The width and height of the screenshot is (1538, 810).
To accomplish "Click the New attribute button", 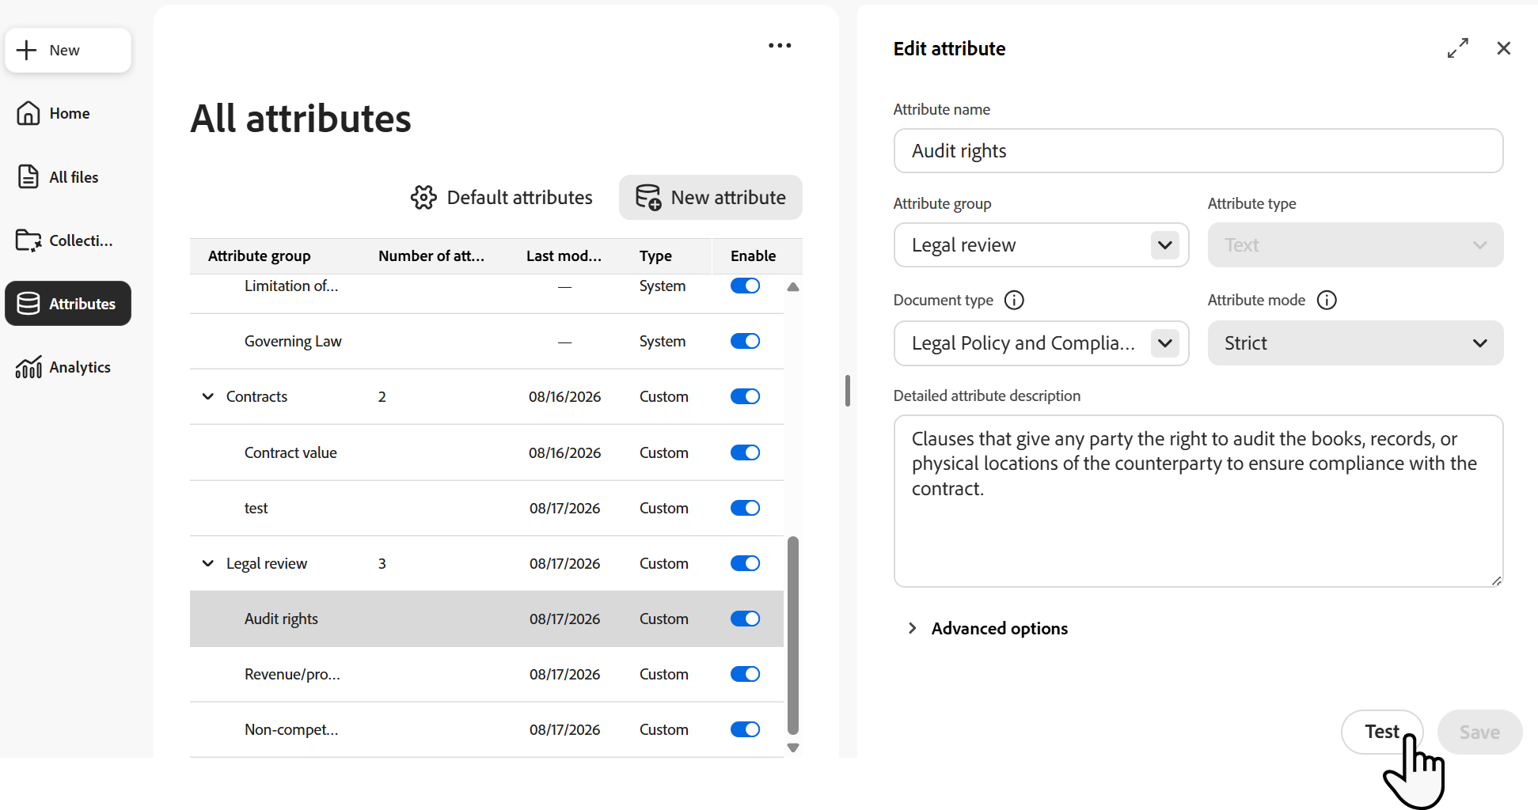I will (x=710, y=198).
